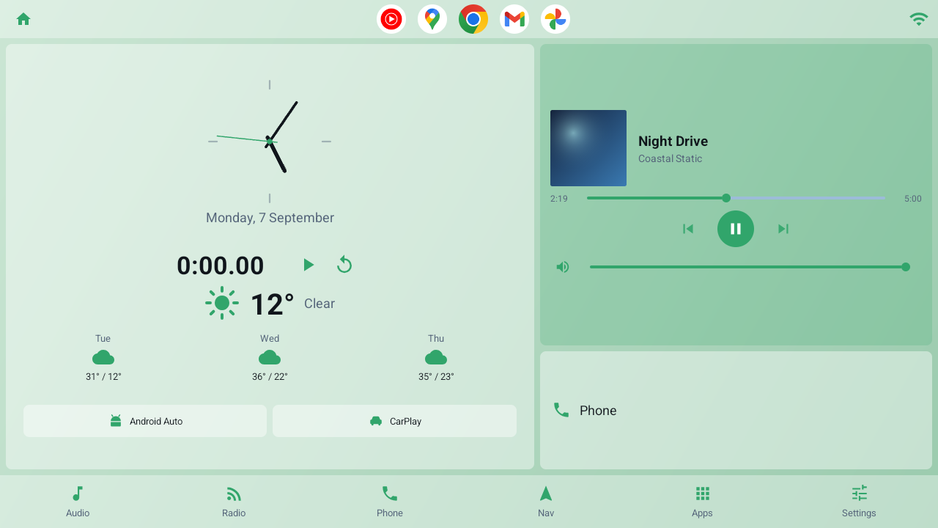This screenshot has height=528, width=938.
Task: Open the Nav tab
Action: pyautogui.click(x=546, y=502)
